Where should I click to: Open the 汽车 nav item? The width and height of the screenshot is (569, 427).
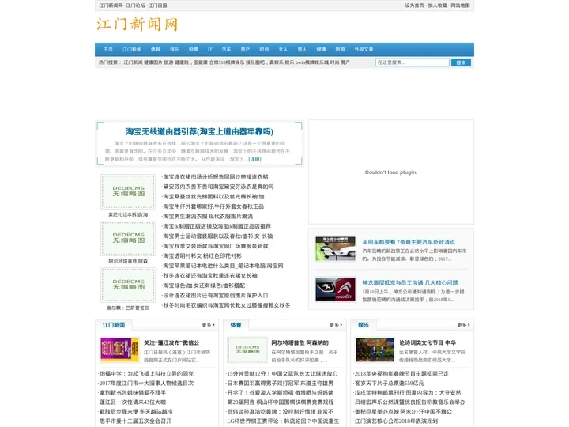[x=226, y=49]
